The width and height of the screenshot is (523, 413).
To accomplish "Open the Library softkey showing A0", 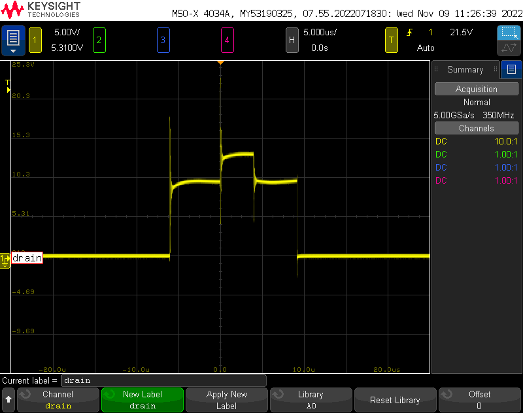I will tap(311, 399).
